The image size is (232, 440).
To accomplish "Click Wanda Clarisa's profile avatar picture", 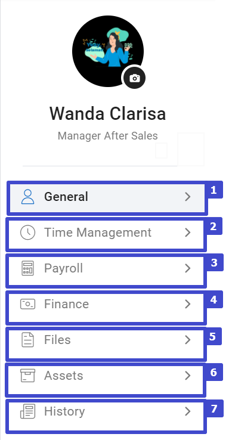I will [108, 51].
